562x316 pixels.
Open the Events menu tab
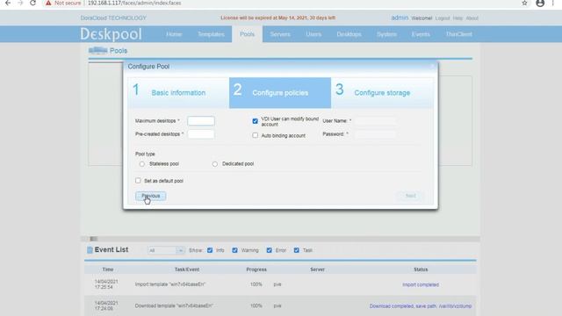point(421,34)
